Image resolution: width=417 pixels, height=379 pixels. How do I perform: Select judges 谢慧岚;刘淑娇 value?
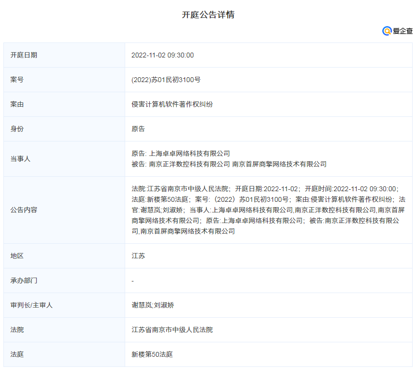[x=153, y=305]
